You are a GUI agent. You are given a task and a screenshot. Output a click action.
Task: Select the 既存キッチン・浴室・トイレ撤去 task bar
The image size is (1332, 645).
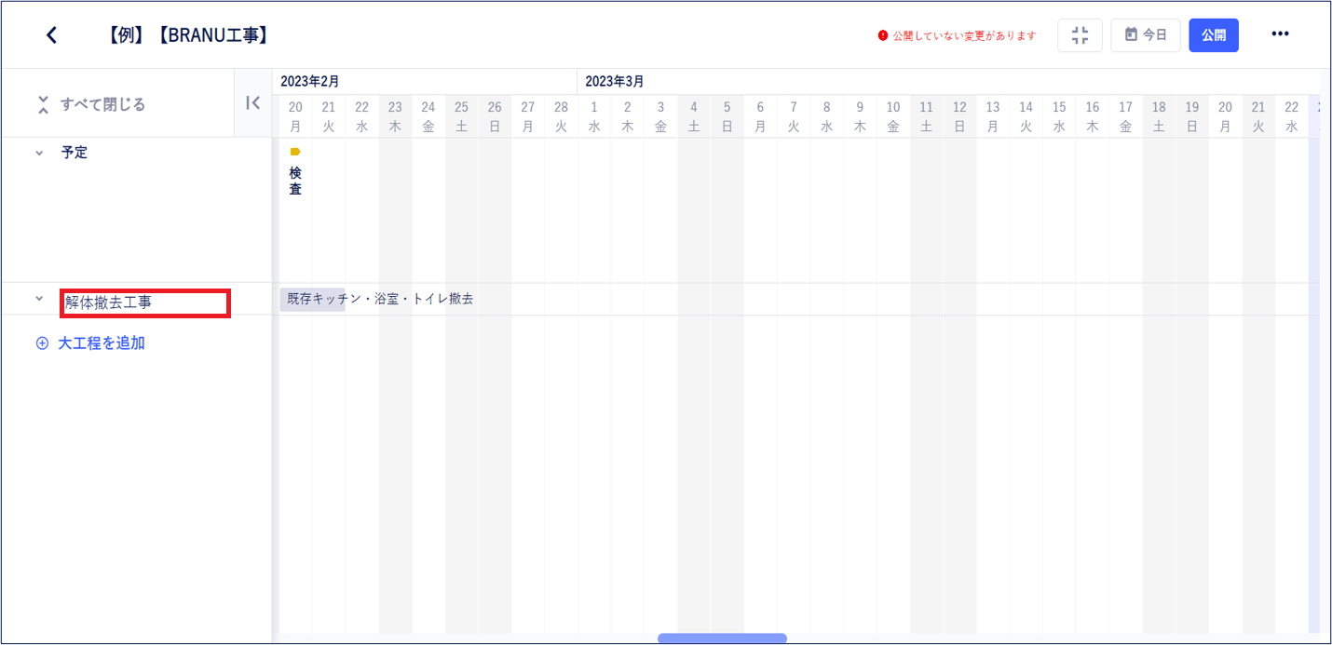pyautogui.click(x=312, y=299)
